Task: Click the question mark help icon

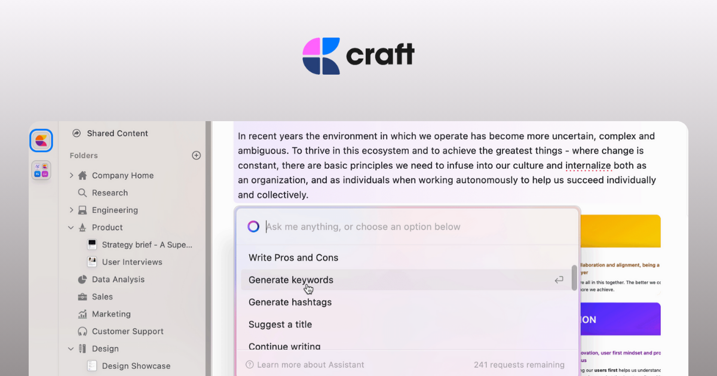Action: [250, 365]
